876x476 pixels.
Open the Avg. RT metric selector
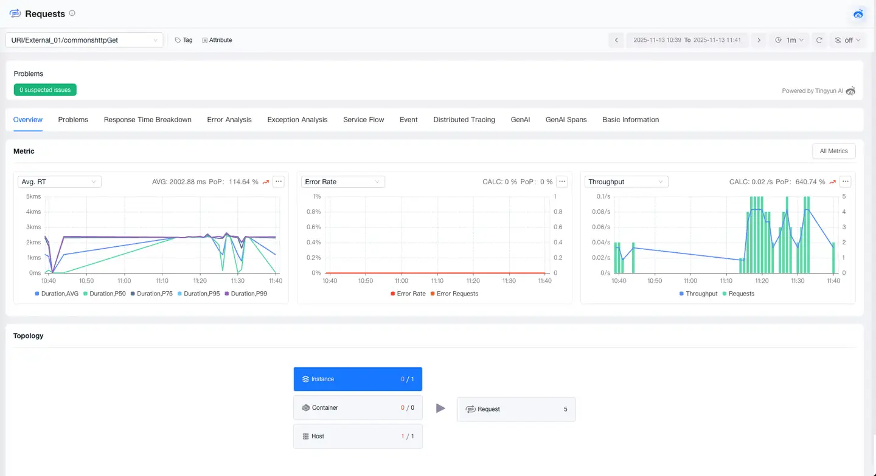tap(59, 181)
